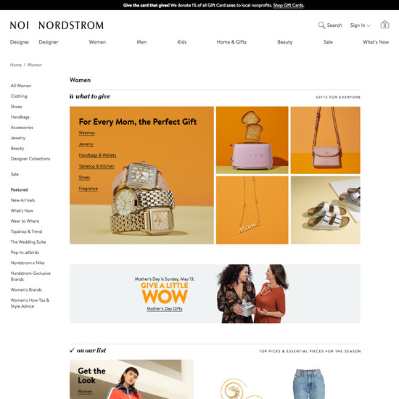Click the search magnifying glass icon
The width and height of the screenshot is (399, 399).
point(321,25)
